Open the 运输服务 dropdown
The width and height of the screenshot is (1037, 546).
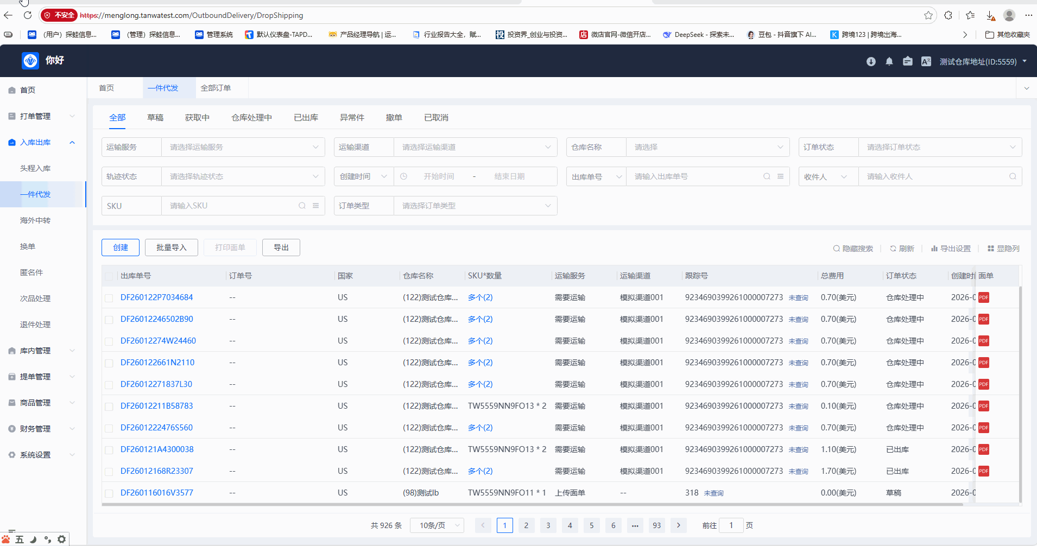point(243,147)
